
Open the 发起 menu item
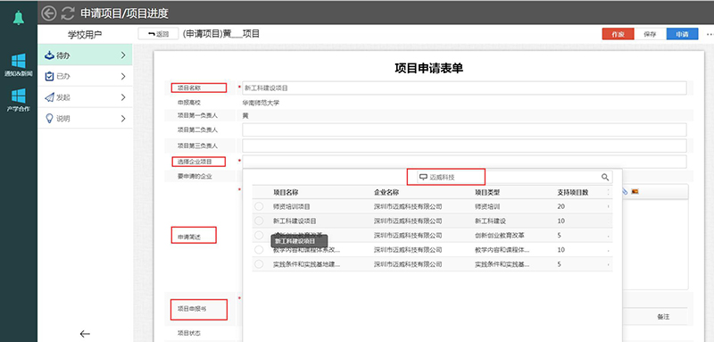[x=85, y=97]
